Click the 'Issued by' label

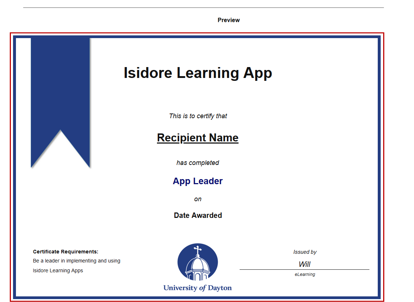click(x=305, y=252)
